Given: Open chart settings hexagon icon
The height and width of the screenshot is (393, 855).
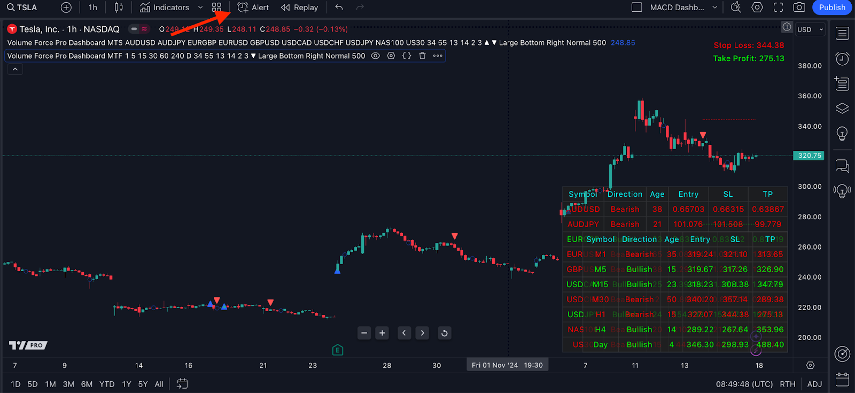Looking at the screenshot, I should click(757, 7).
